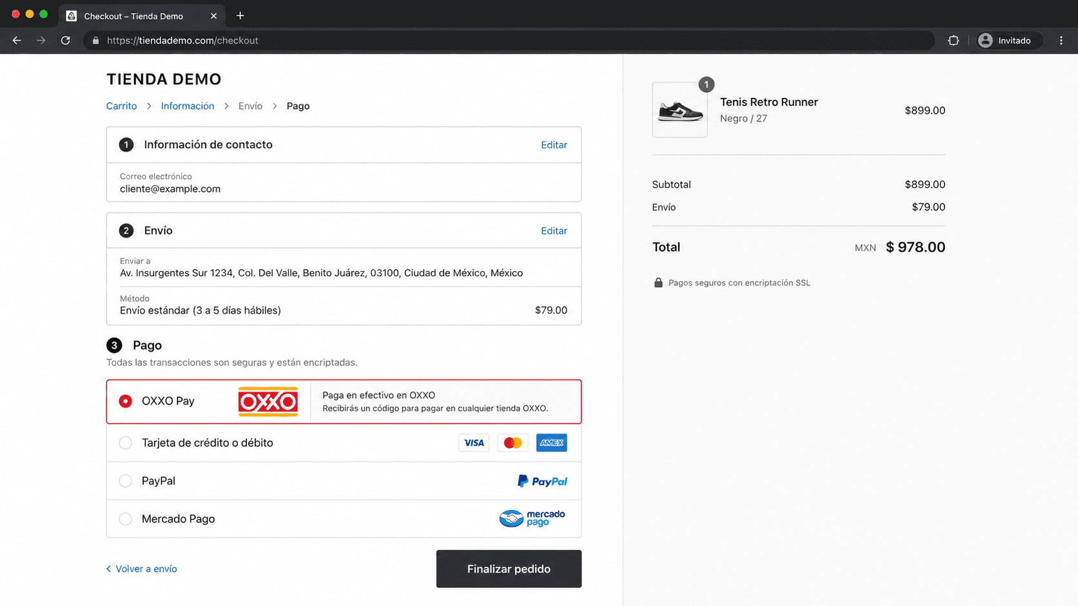This screenshot has width=1078, height=606.
Task: Click the PayPal logo
Action: [x=542, y=481]
